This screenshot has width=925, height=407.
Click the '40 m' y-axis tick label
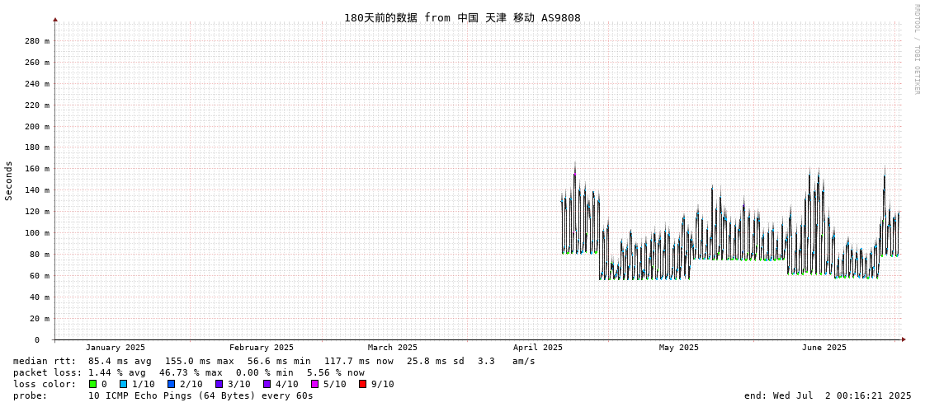(x=39, y=297)
